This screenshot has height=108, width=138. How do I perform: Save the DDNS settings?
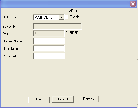coord(39,100)
